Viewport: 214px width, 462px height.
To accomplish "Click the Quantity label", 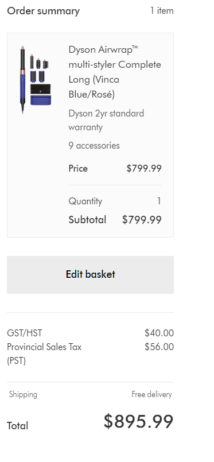I will (x=85, y=201).
